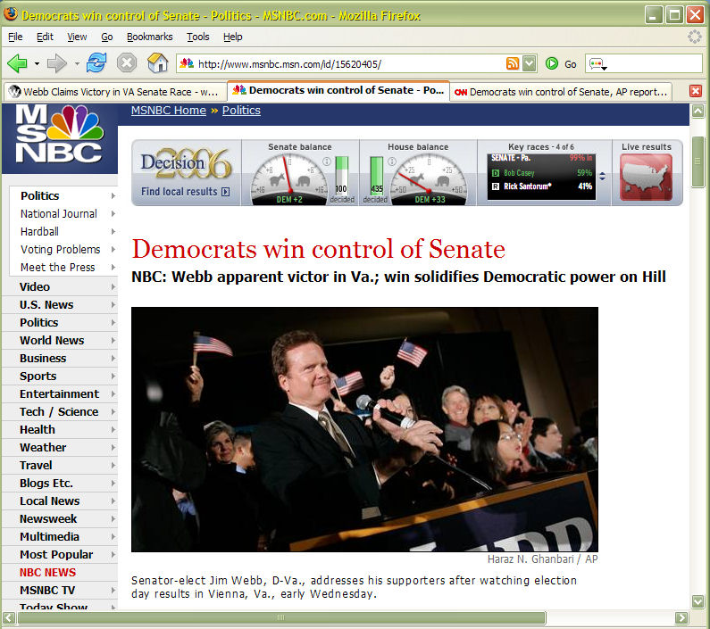710x629 pixels.
Task: Follow the MSNBC Home breadcrumb link
Action: (169, 110)
